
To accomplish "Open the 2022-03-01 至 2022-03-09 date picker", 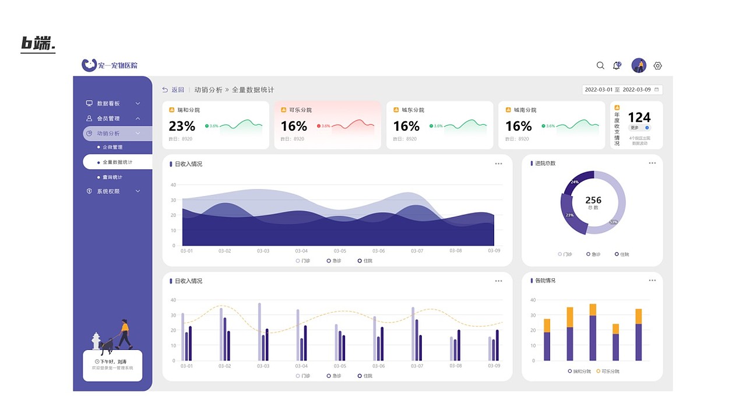I will (x=622, y=90).
